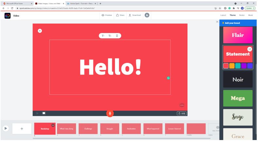This screenshot has height=142, width=258.
Task: Close the Microsoft Office Home tab
Action: [x=31, y=4]
